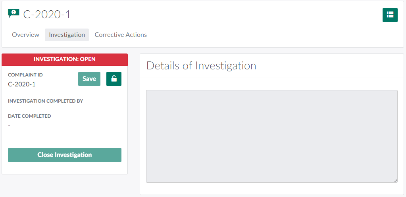Image resolution: width=406 pixels, height=197 pixels.
Task: Open the Corrective Actions tab
Action: 121,35
